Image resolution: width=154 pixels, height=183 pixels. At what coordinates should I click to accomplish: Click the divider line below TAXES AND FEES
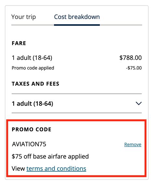pos(77,94)
